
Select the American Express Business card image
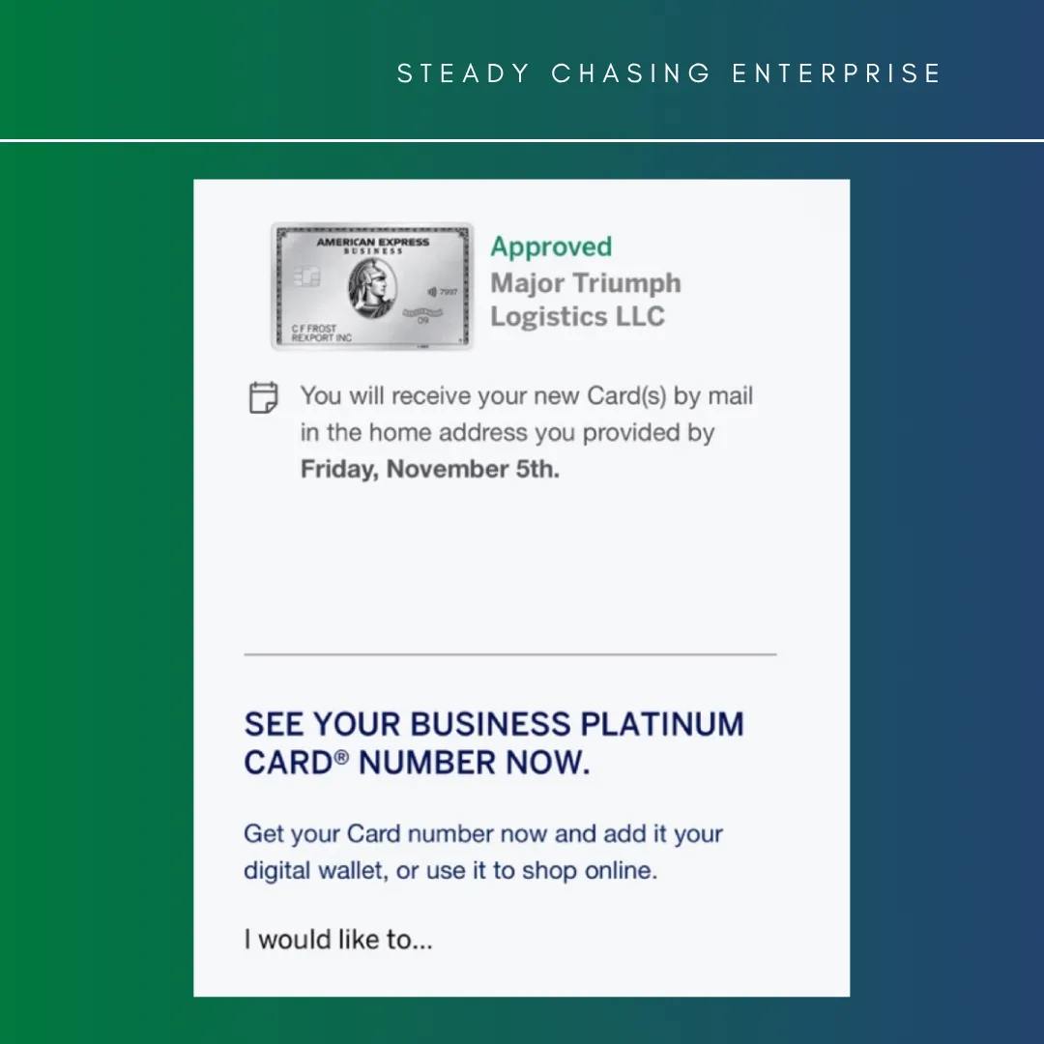[372, 286]
